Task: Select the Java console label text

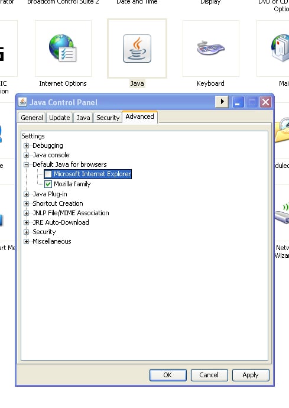Action: (x=51, y=155)
